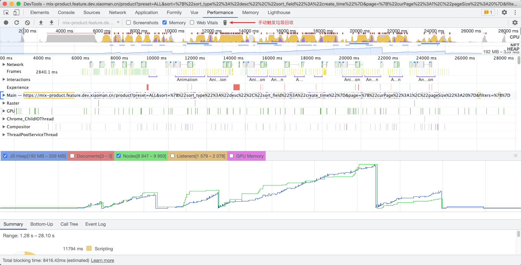This screenshot has height=265, width=521.
Task: Enable the Documents counter
Action: point(72,156)
